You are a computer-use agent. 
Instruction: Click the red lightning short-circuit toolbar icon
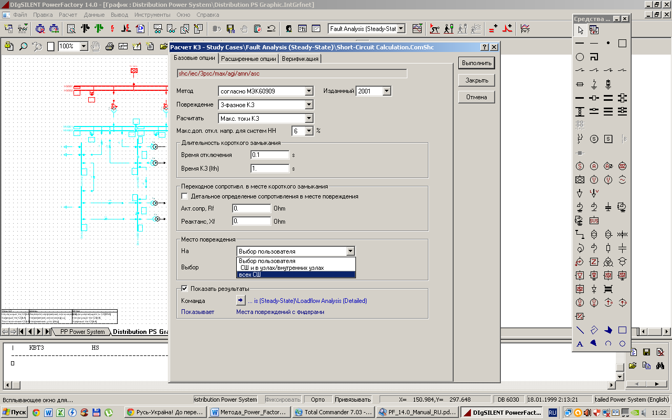(x=112, y=28)
